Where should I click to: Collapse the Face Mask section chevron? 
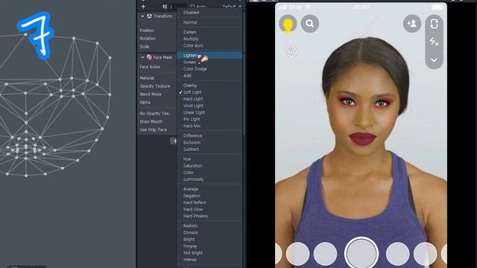click(142, 57)
